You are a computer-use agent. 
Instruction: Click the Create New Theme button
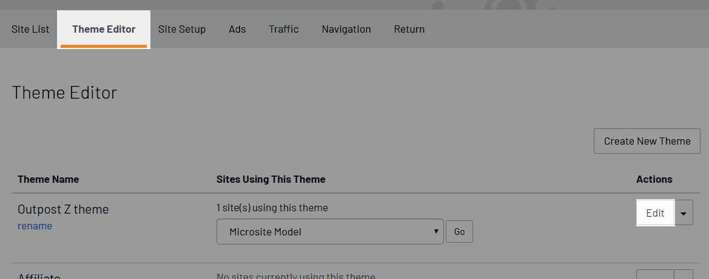[x=647, y=141]
